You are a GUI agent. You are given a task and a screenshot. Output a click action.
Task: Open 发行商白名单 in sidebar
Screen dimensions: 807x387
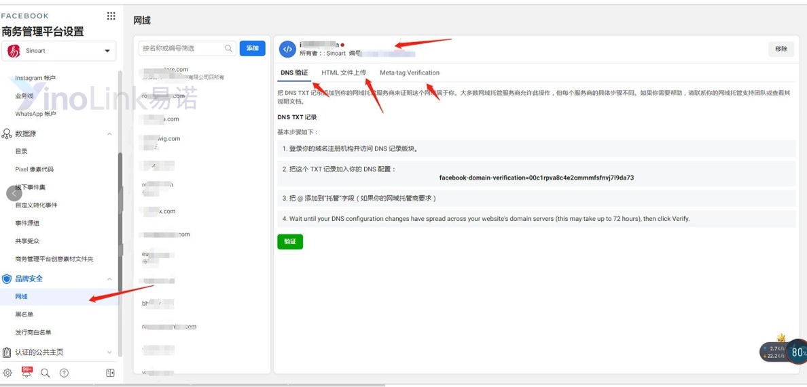click(x=33, y=332)
